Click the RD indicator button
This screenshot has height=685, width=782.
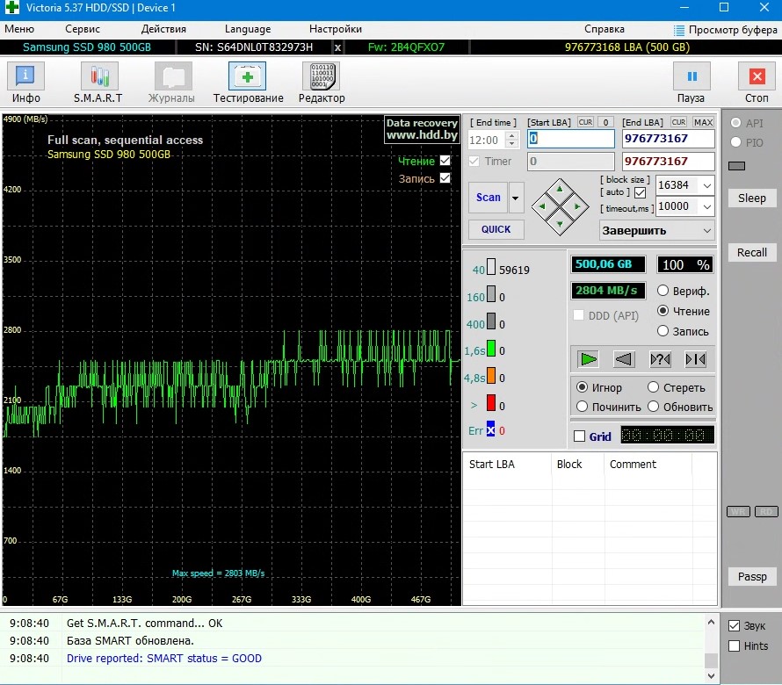[x=766, y=511]
